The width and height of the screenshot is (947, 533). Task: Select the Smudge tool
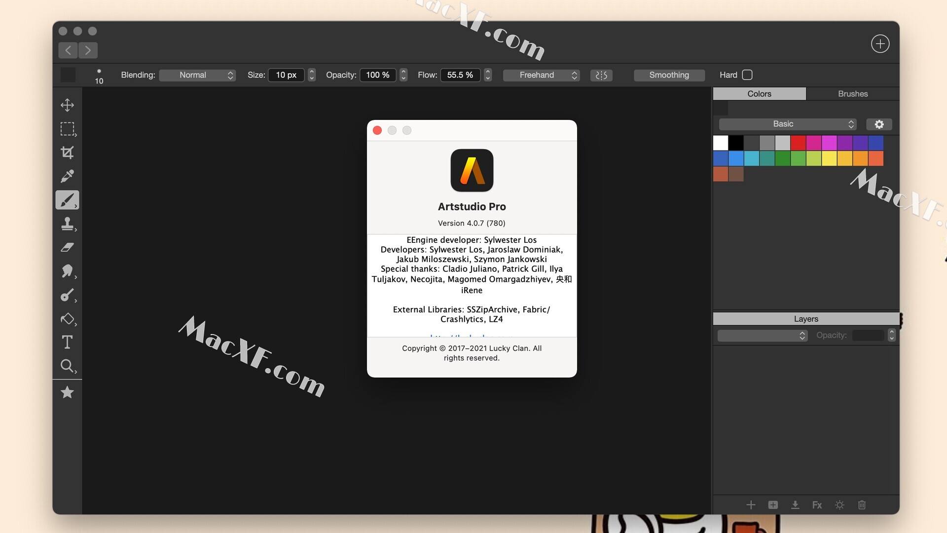coord(68,271)
